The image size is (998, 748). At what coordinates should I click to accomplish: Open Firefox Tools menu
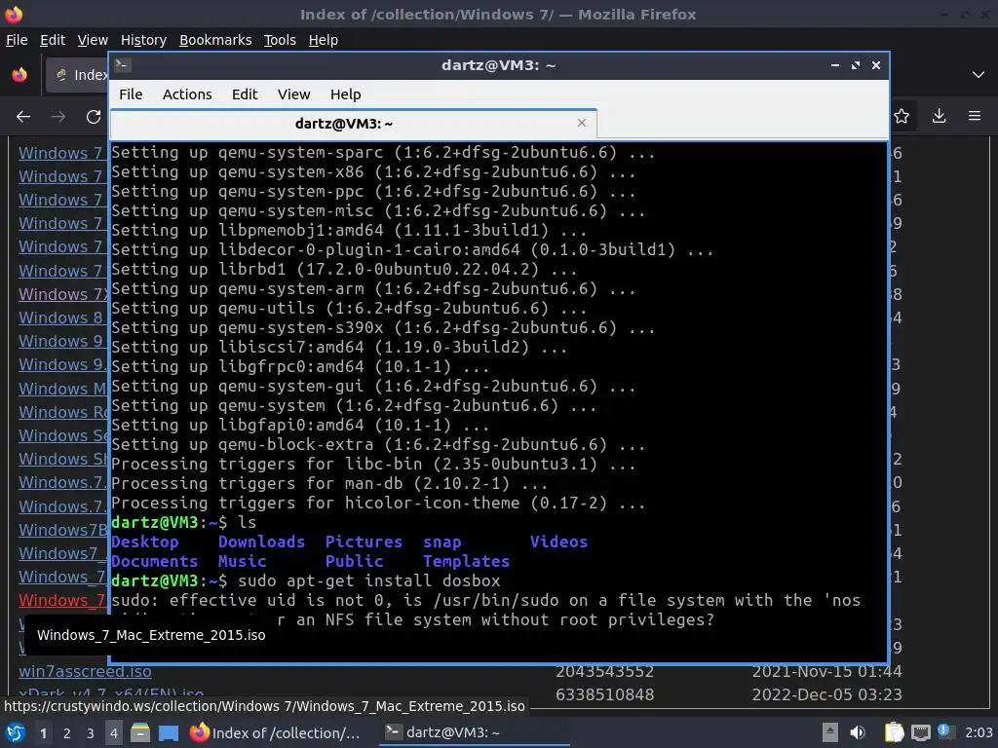(280, 40)
